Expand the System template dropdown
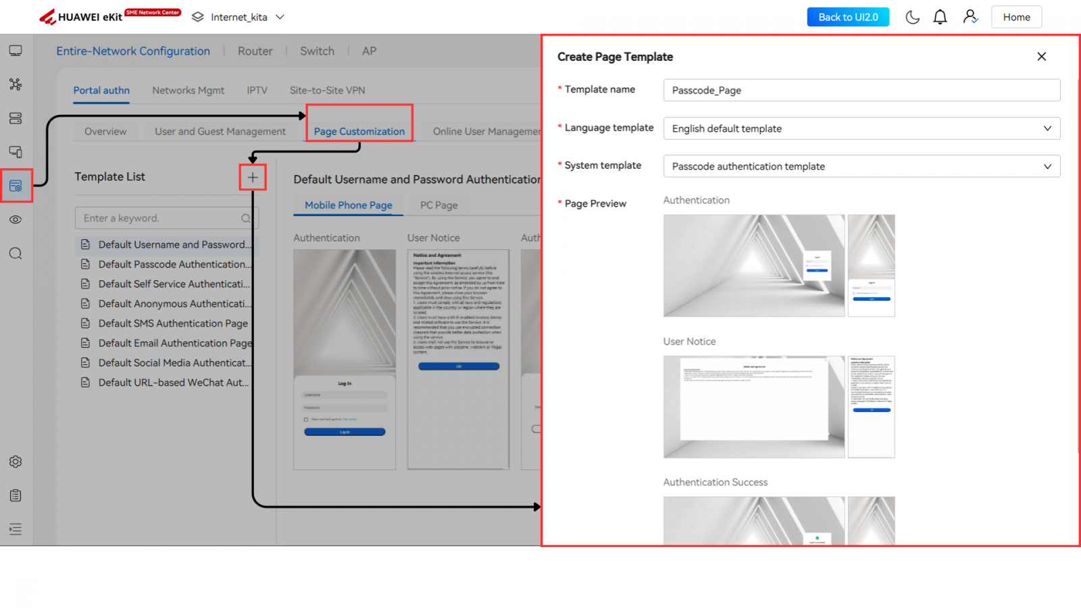Screen dimensions: 1081x608 [x=861, y=166]
